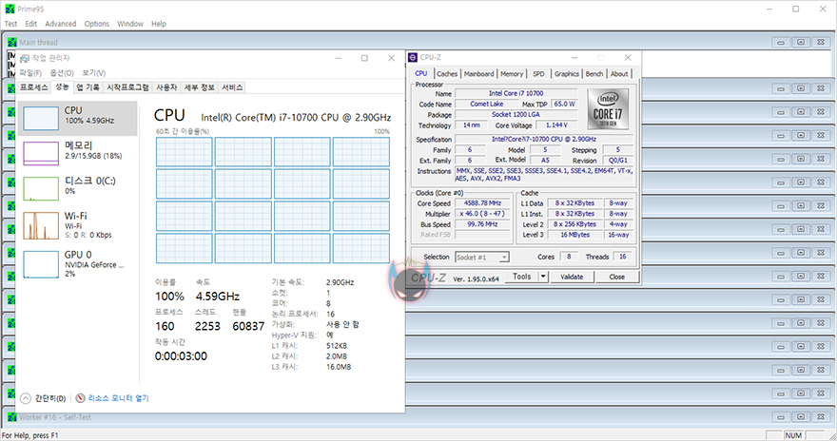Open the Socket #1 selection dropdown

481,257
